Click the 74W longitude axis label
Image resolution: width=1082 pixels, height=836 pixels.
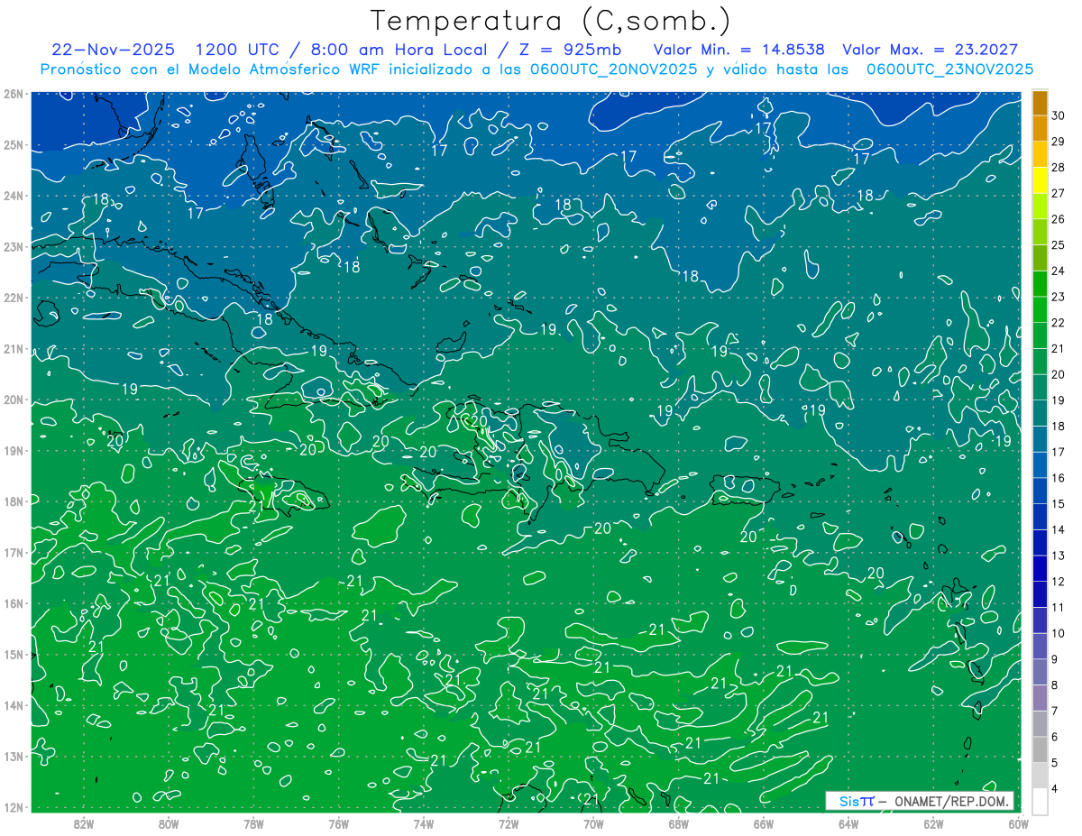(424, 823)
